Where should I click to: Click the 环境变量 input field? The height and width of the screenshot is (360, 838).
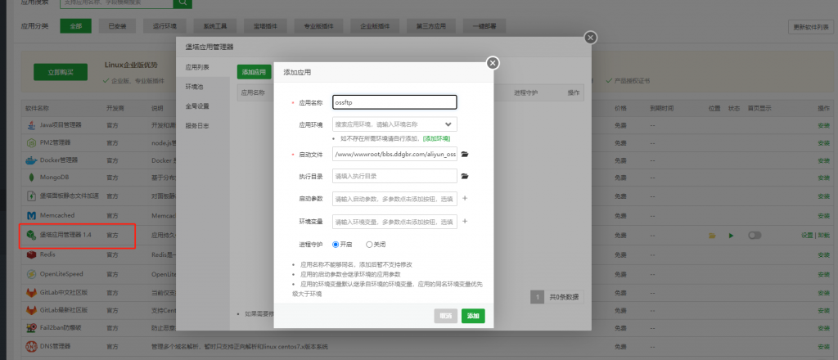(x=394, y=221)
